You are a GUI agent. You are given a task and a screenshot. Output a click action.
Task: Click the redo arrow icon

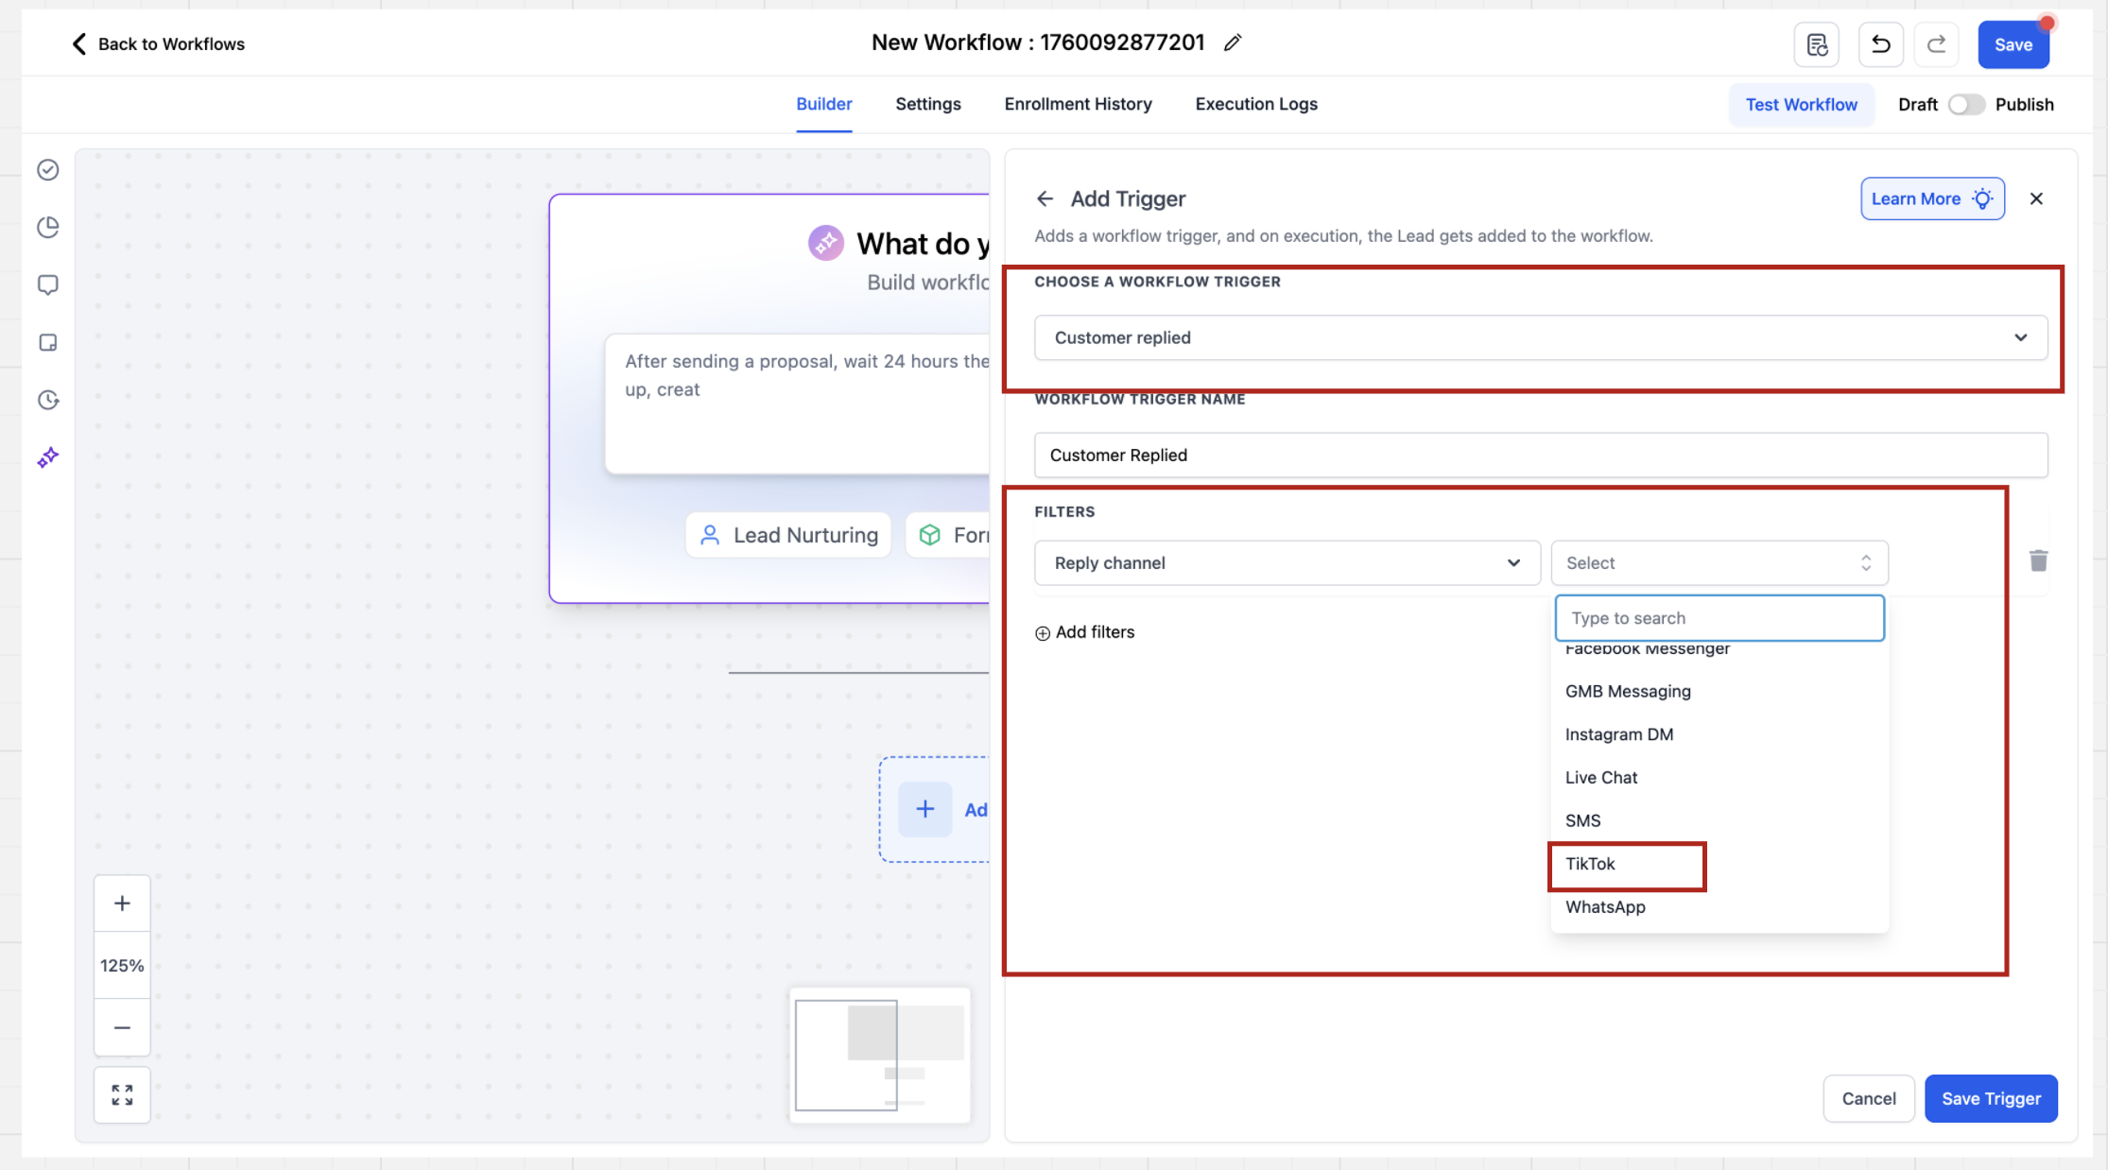[x=1936, y=44]
